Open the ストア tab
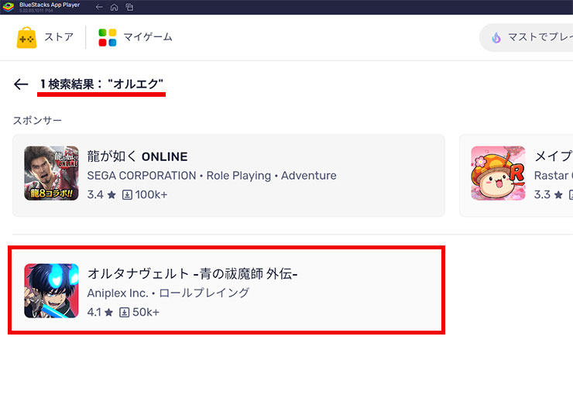The width and height of the screenshot is (573, 405). coord(59,37)
